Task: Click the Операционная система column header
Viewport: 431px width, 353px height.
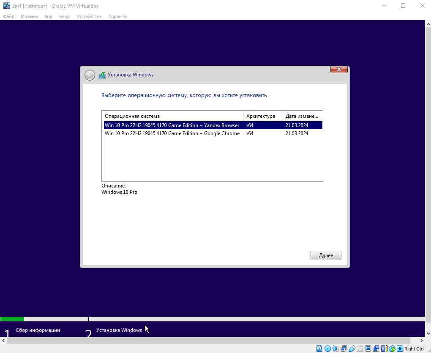Action: click(173, 116)
